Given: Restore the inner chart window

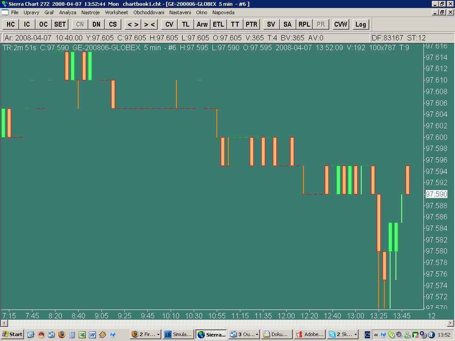Looking at the screenshot, I should point(442,12).
